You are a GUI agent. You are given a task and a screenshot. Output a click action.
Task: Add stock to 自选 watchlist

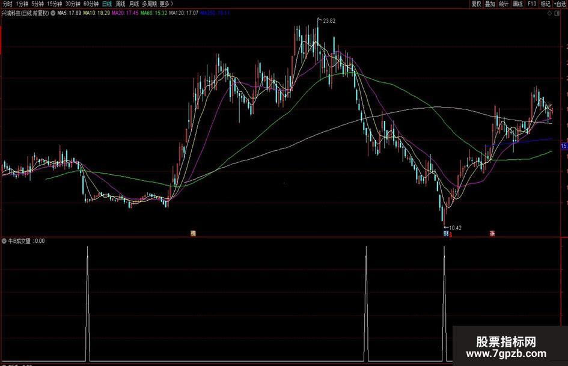[x=560, y=4]
